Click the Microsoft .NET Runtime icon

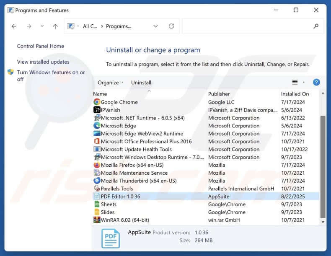pyautogui.click(x=97, y=118)
